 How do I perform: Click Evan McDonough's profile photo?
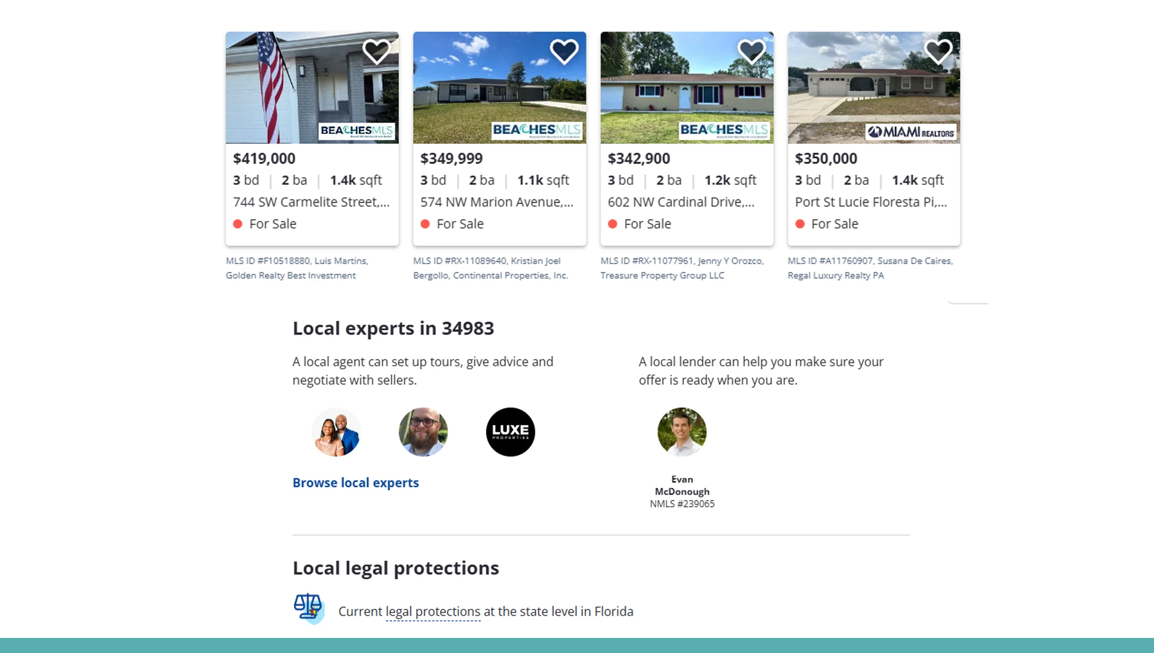[682, 432]
